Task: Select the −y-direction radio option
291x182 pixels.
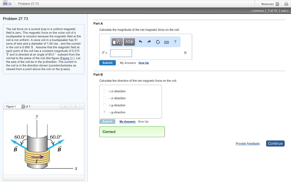Action: coord(105,112)
